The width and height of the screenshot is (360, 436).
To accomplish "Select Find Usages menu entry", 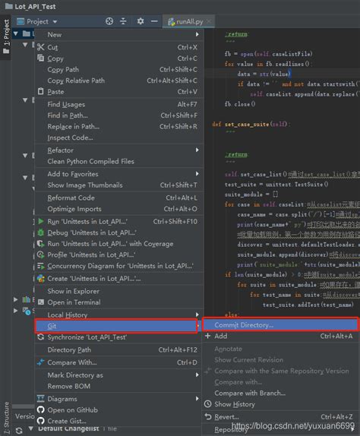I will pos(119,104).
